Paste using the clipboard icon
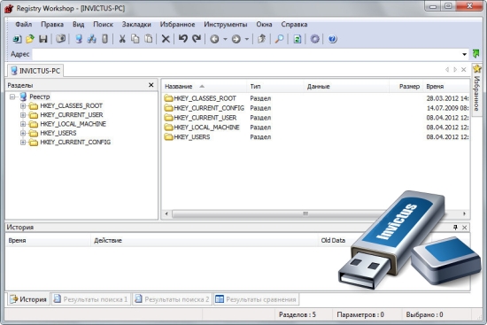 [149, 39]
